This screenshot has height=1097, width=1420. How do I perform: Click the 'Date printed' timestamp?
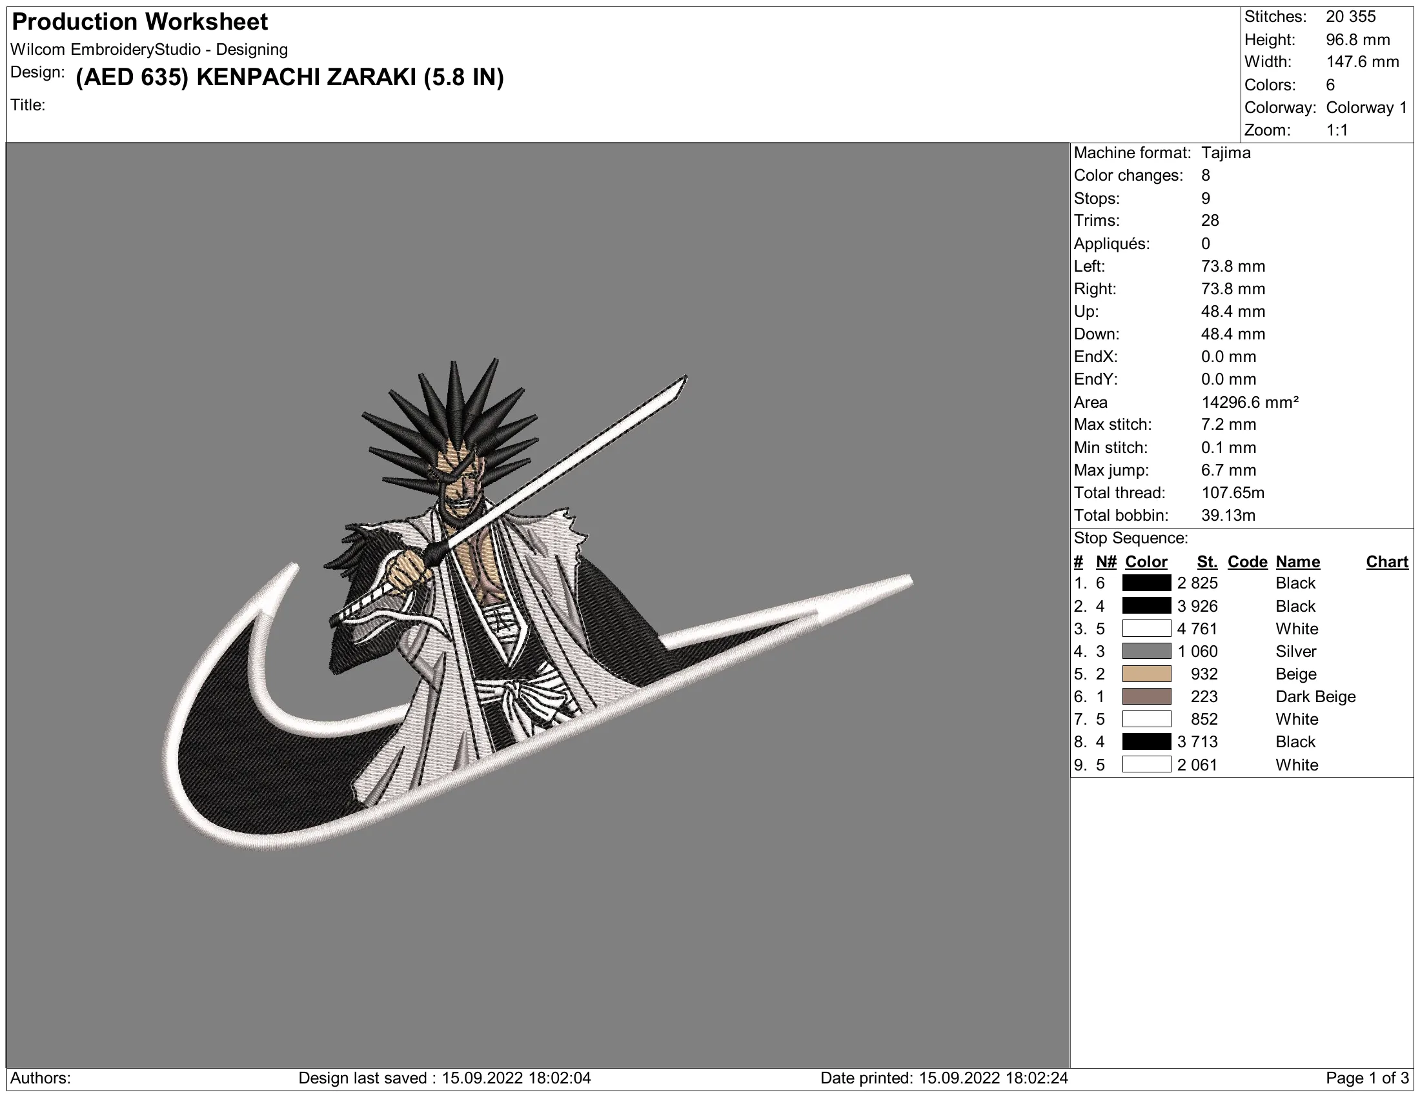pos(944,1078)
